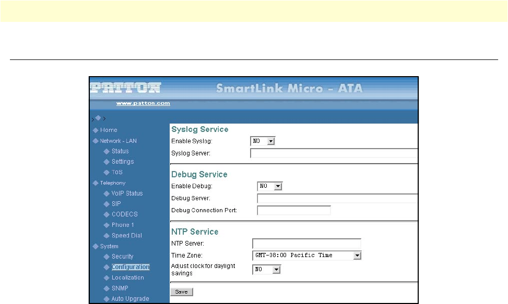Click the diamond bullet next to Security
Viewport: 508px width, 304px height.
[107, 257]
